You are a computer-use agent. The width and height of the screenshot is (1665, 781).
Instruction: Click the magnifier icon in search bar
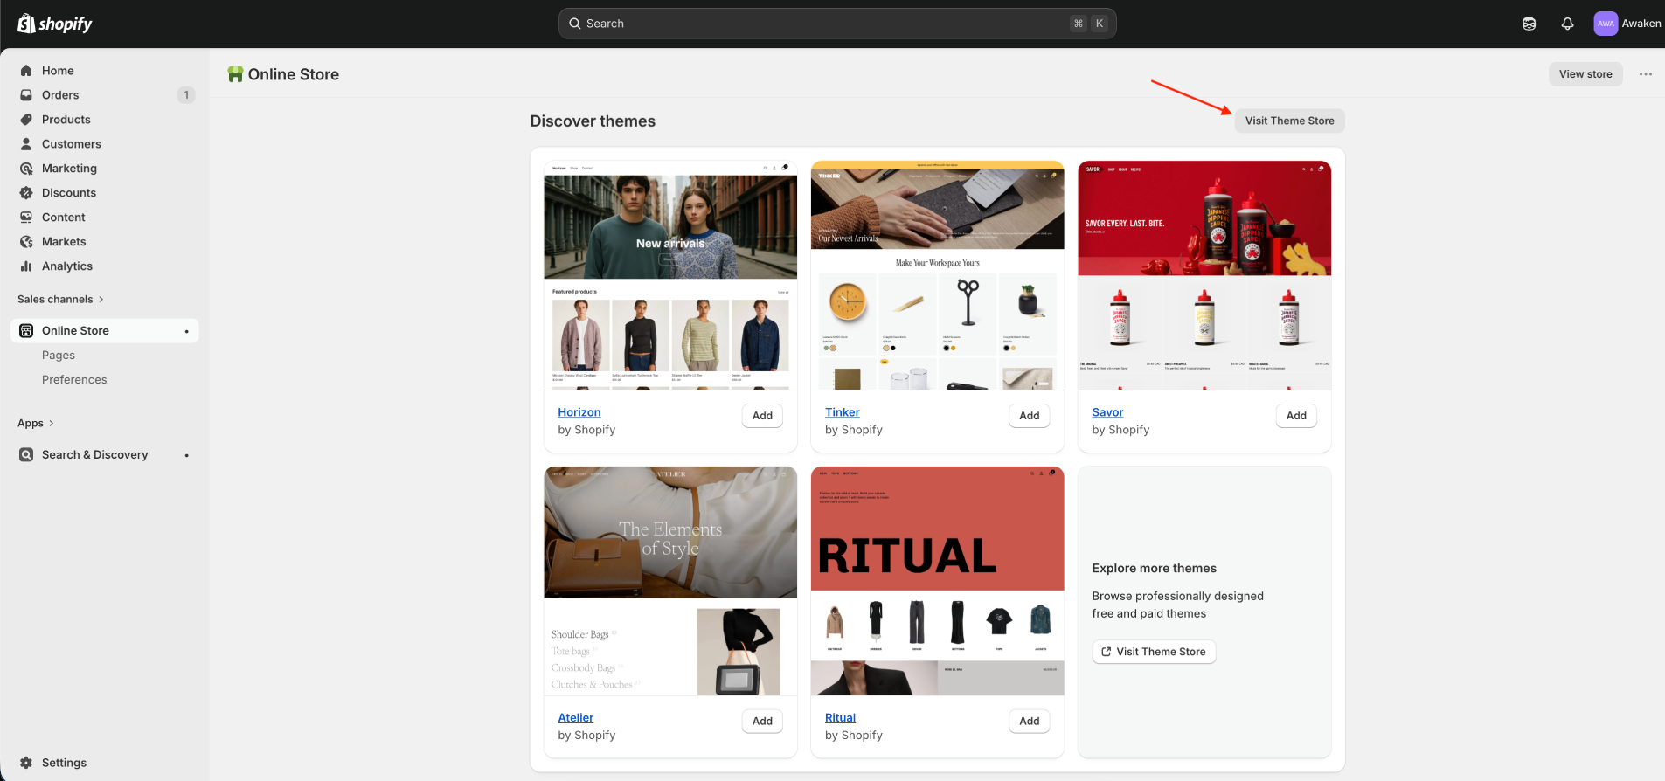coord(575,24)
